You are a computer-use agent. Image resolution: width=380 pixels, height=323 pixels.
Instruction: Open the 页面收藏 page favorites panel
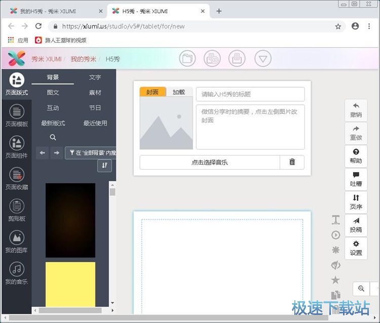(x=17, y=179)
